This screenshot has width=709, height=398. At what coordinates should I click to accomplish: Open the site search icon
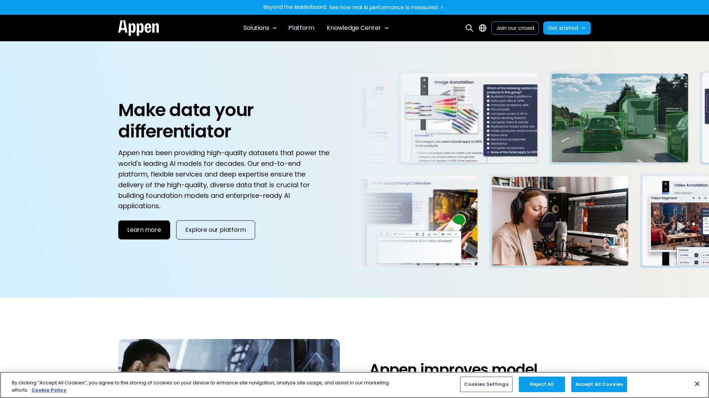click(x=469, y=28)
